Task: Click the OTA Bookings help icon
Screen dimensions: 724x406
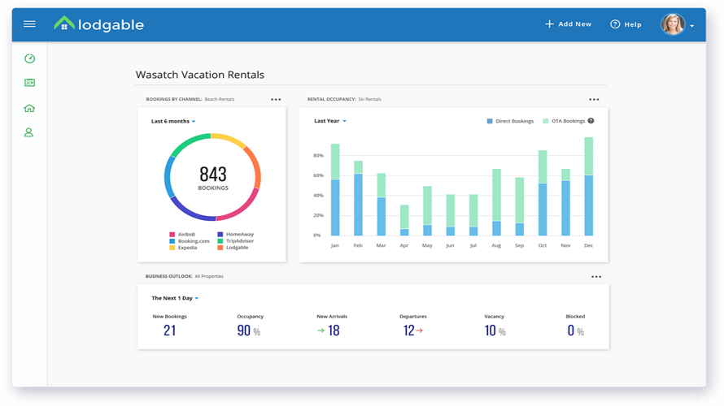Action: pyautogui.click(x=591, y=121)
